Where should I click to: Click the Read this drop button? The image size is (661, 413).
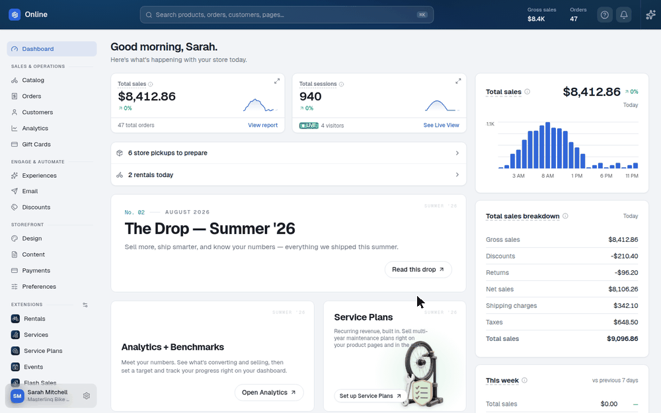[x=418, y=270]
